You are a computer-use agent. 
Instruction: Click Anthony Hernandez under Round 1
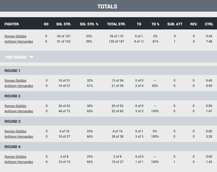pyautogui.click(x=19, y=86)
